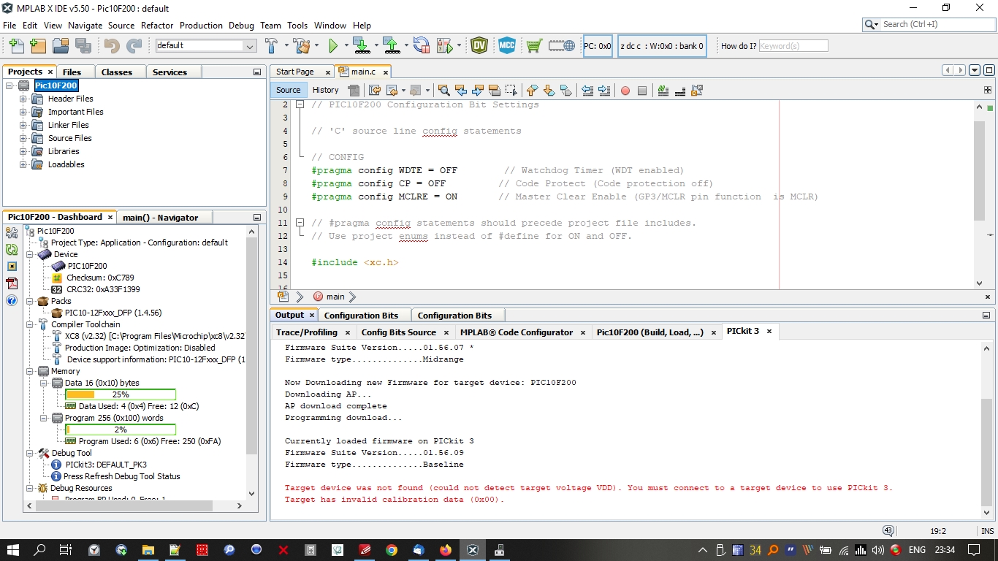The width and height of the screenshot is (998, 561).
Task: Switch to the Services tab
Action: tap(170, 72)
